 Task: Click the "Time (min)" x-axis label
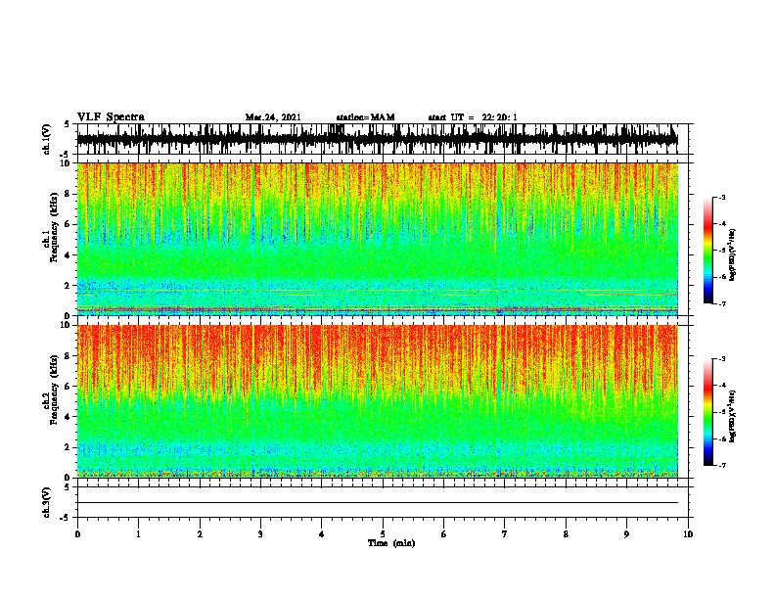coord(391,543)
